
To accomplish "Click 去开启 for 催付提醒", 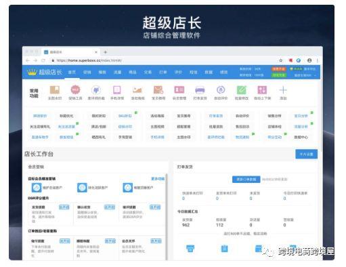I will click(x=65, y=241).
